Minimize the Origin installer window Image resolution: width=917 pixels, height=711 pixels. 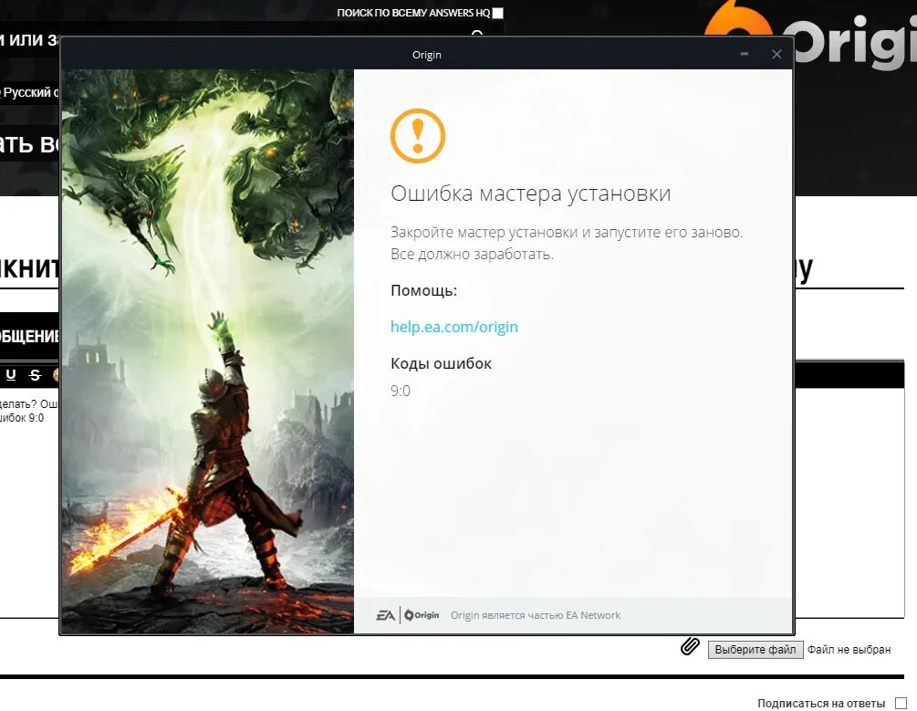[x=744, y=54]
